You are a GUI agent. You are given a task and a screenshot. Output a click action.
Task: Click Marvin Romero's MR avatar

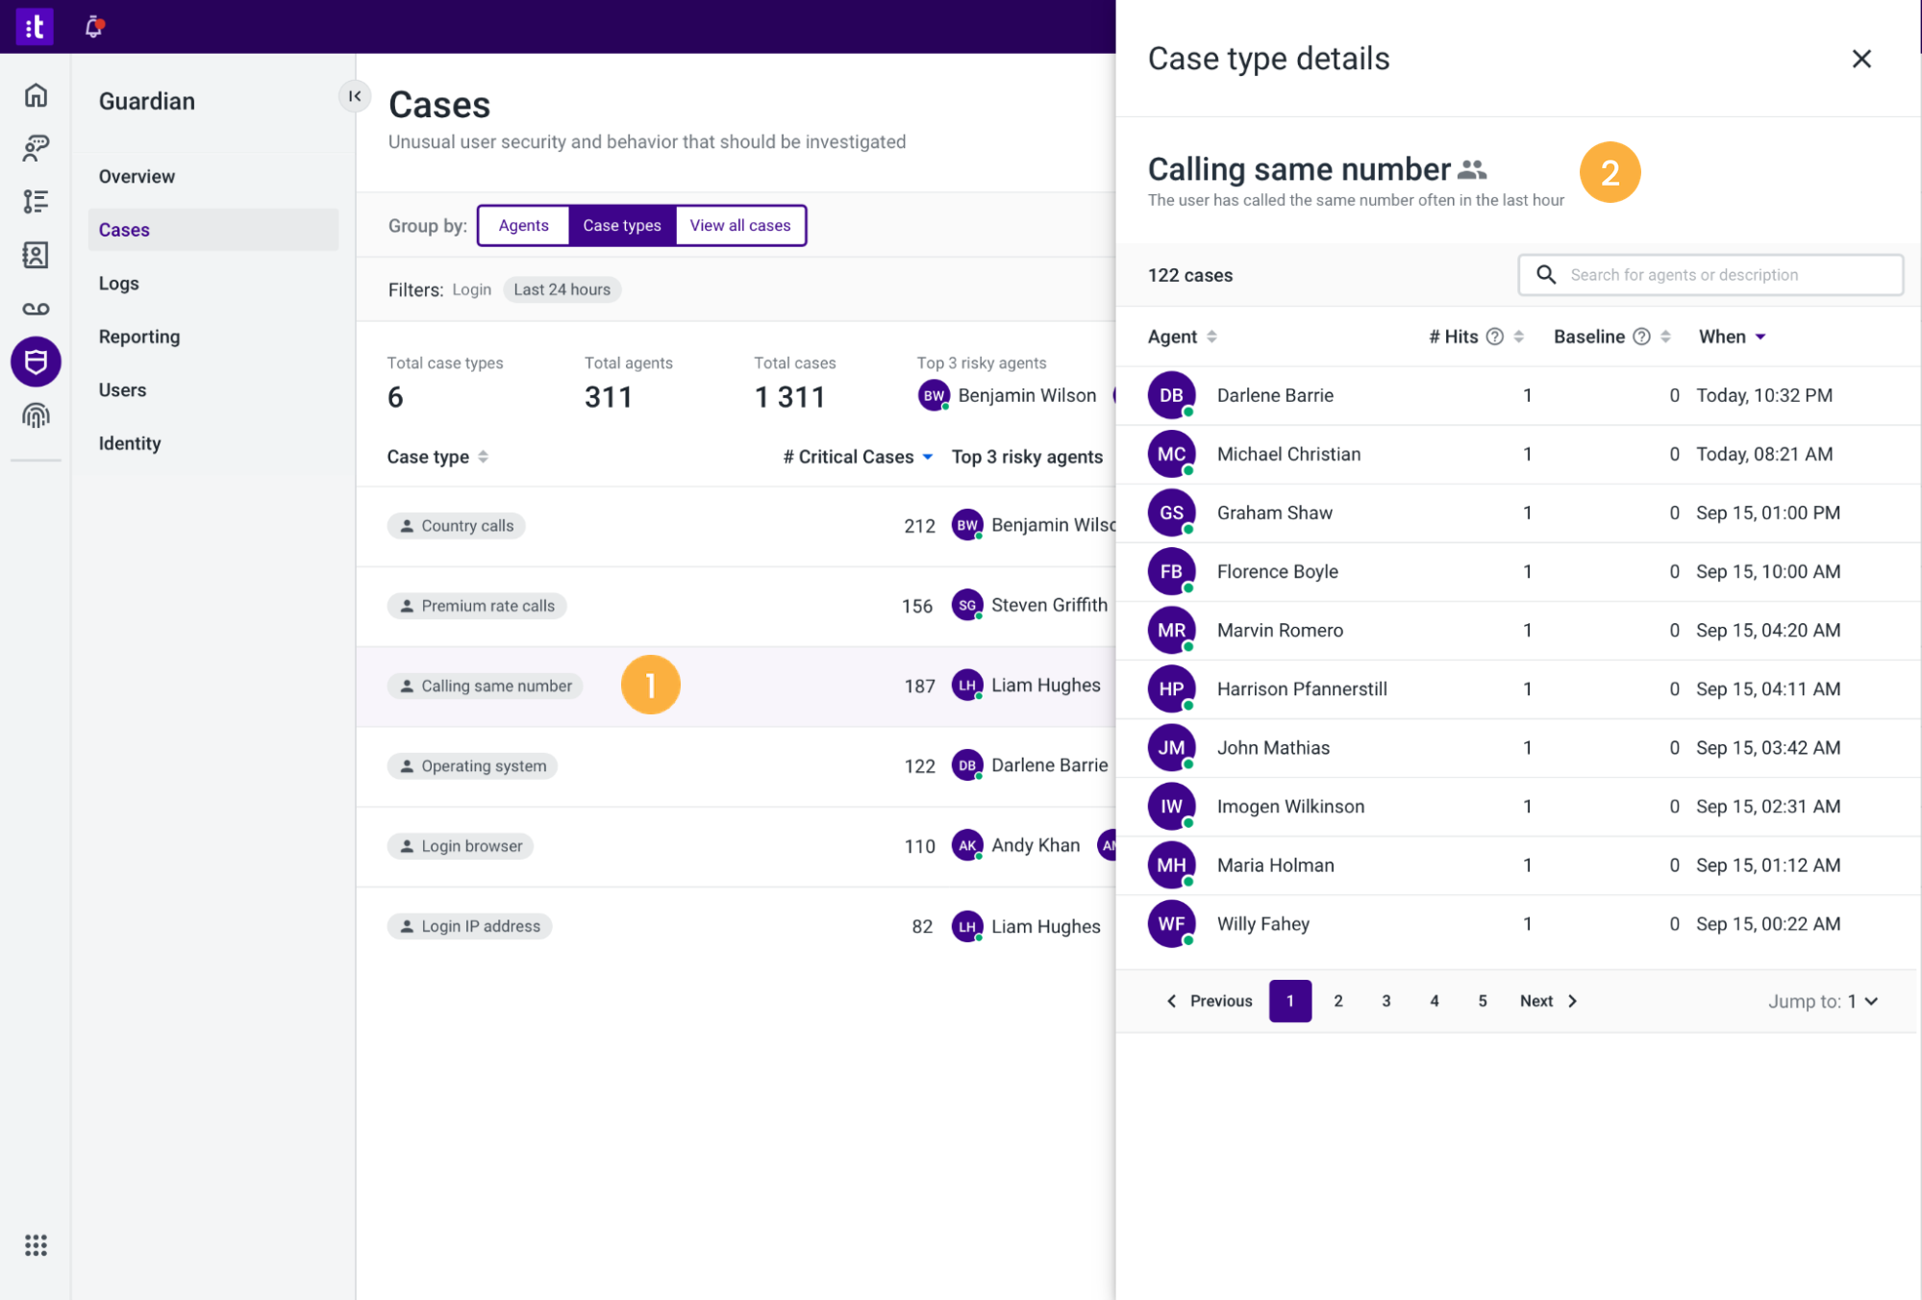(x=1171, y=630)
